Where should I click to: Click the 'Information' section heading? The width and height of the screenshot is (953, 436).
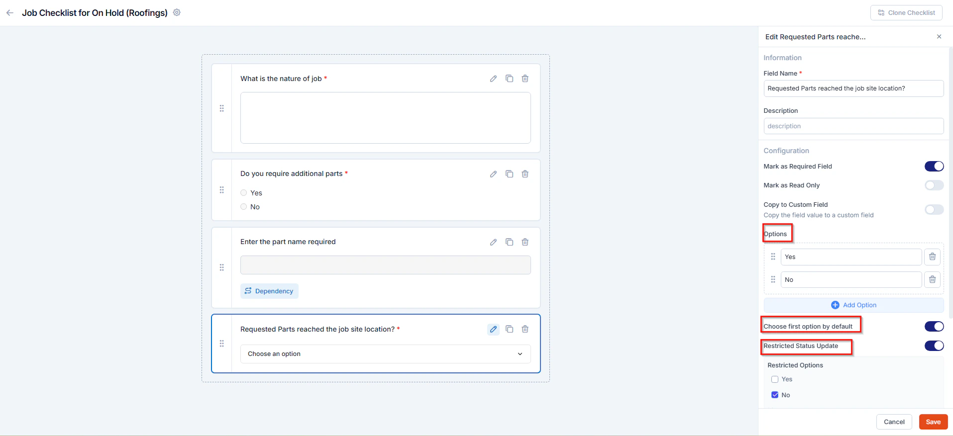pyautogui.click(x=783, y=58)
